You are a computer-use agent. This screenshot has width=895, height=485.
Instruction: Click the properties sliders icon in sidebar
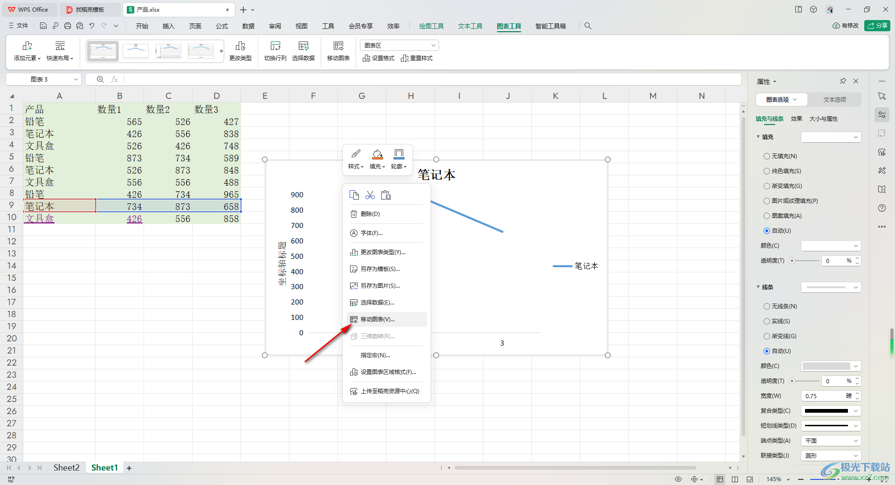pyautogui.click(x=882, y=115)
